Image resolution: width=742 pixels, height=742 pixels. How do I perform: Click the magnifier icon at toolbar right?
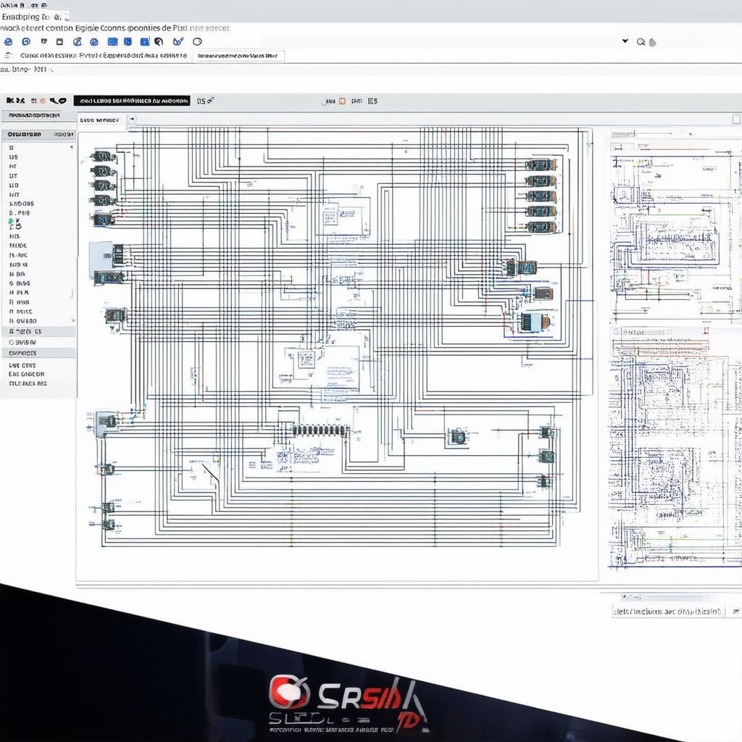(x=641, y=42)
